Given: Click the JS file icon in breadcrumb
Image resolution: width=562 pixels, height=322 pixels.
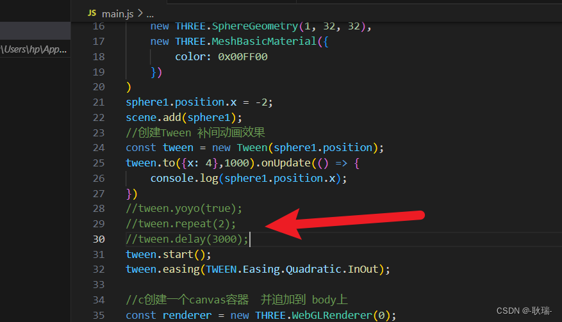Looking at the screenshot, I should [92, 13].
